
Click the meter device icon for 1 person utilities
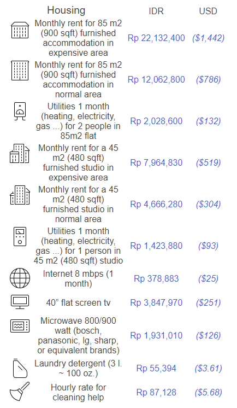(x=20, y=236)
